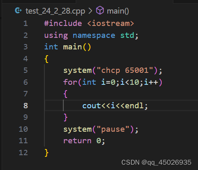This screenshot has width=198, height=170.
Task: Click the 'cout' identifier on line 8
Action: click(x=91, y=106)
